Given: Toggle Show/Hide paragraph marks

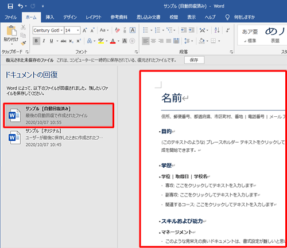Looking at the screenshot, I should (x=227, y=30).
